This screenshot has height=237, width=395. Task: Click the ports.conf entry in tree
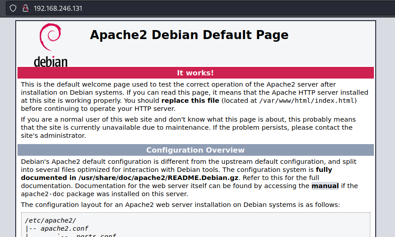96,236
